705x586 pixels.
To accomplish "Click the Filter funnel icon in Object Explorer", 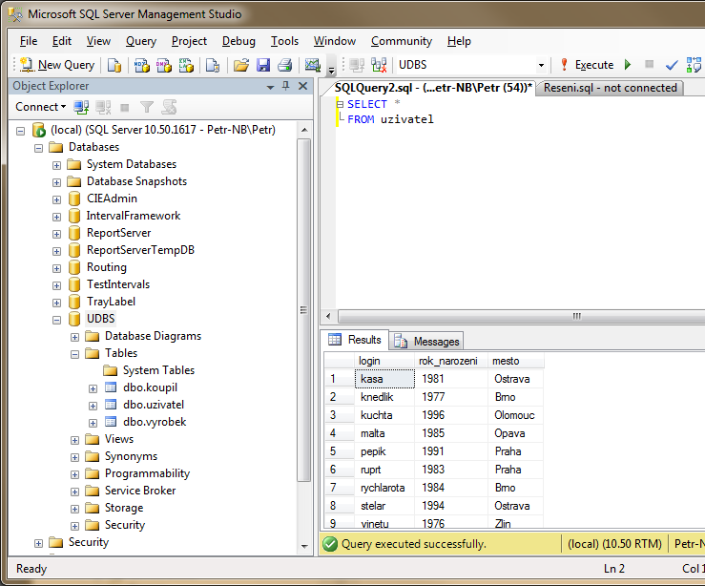I will (x=147, y=107).
